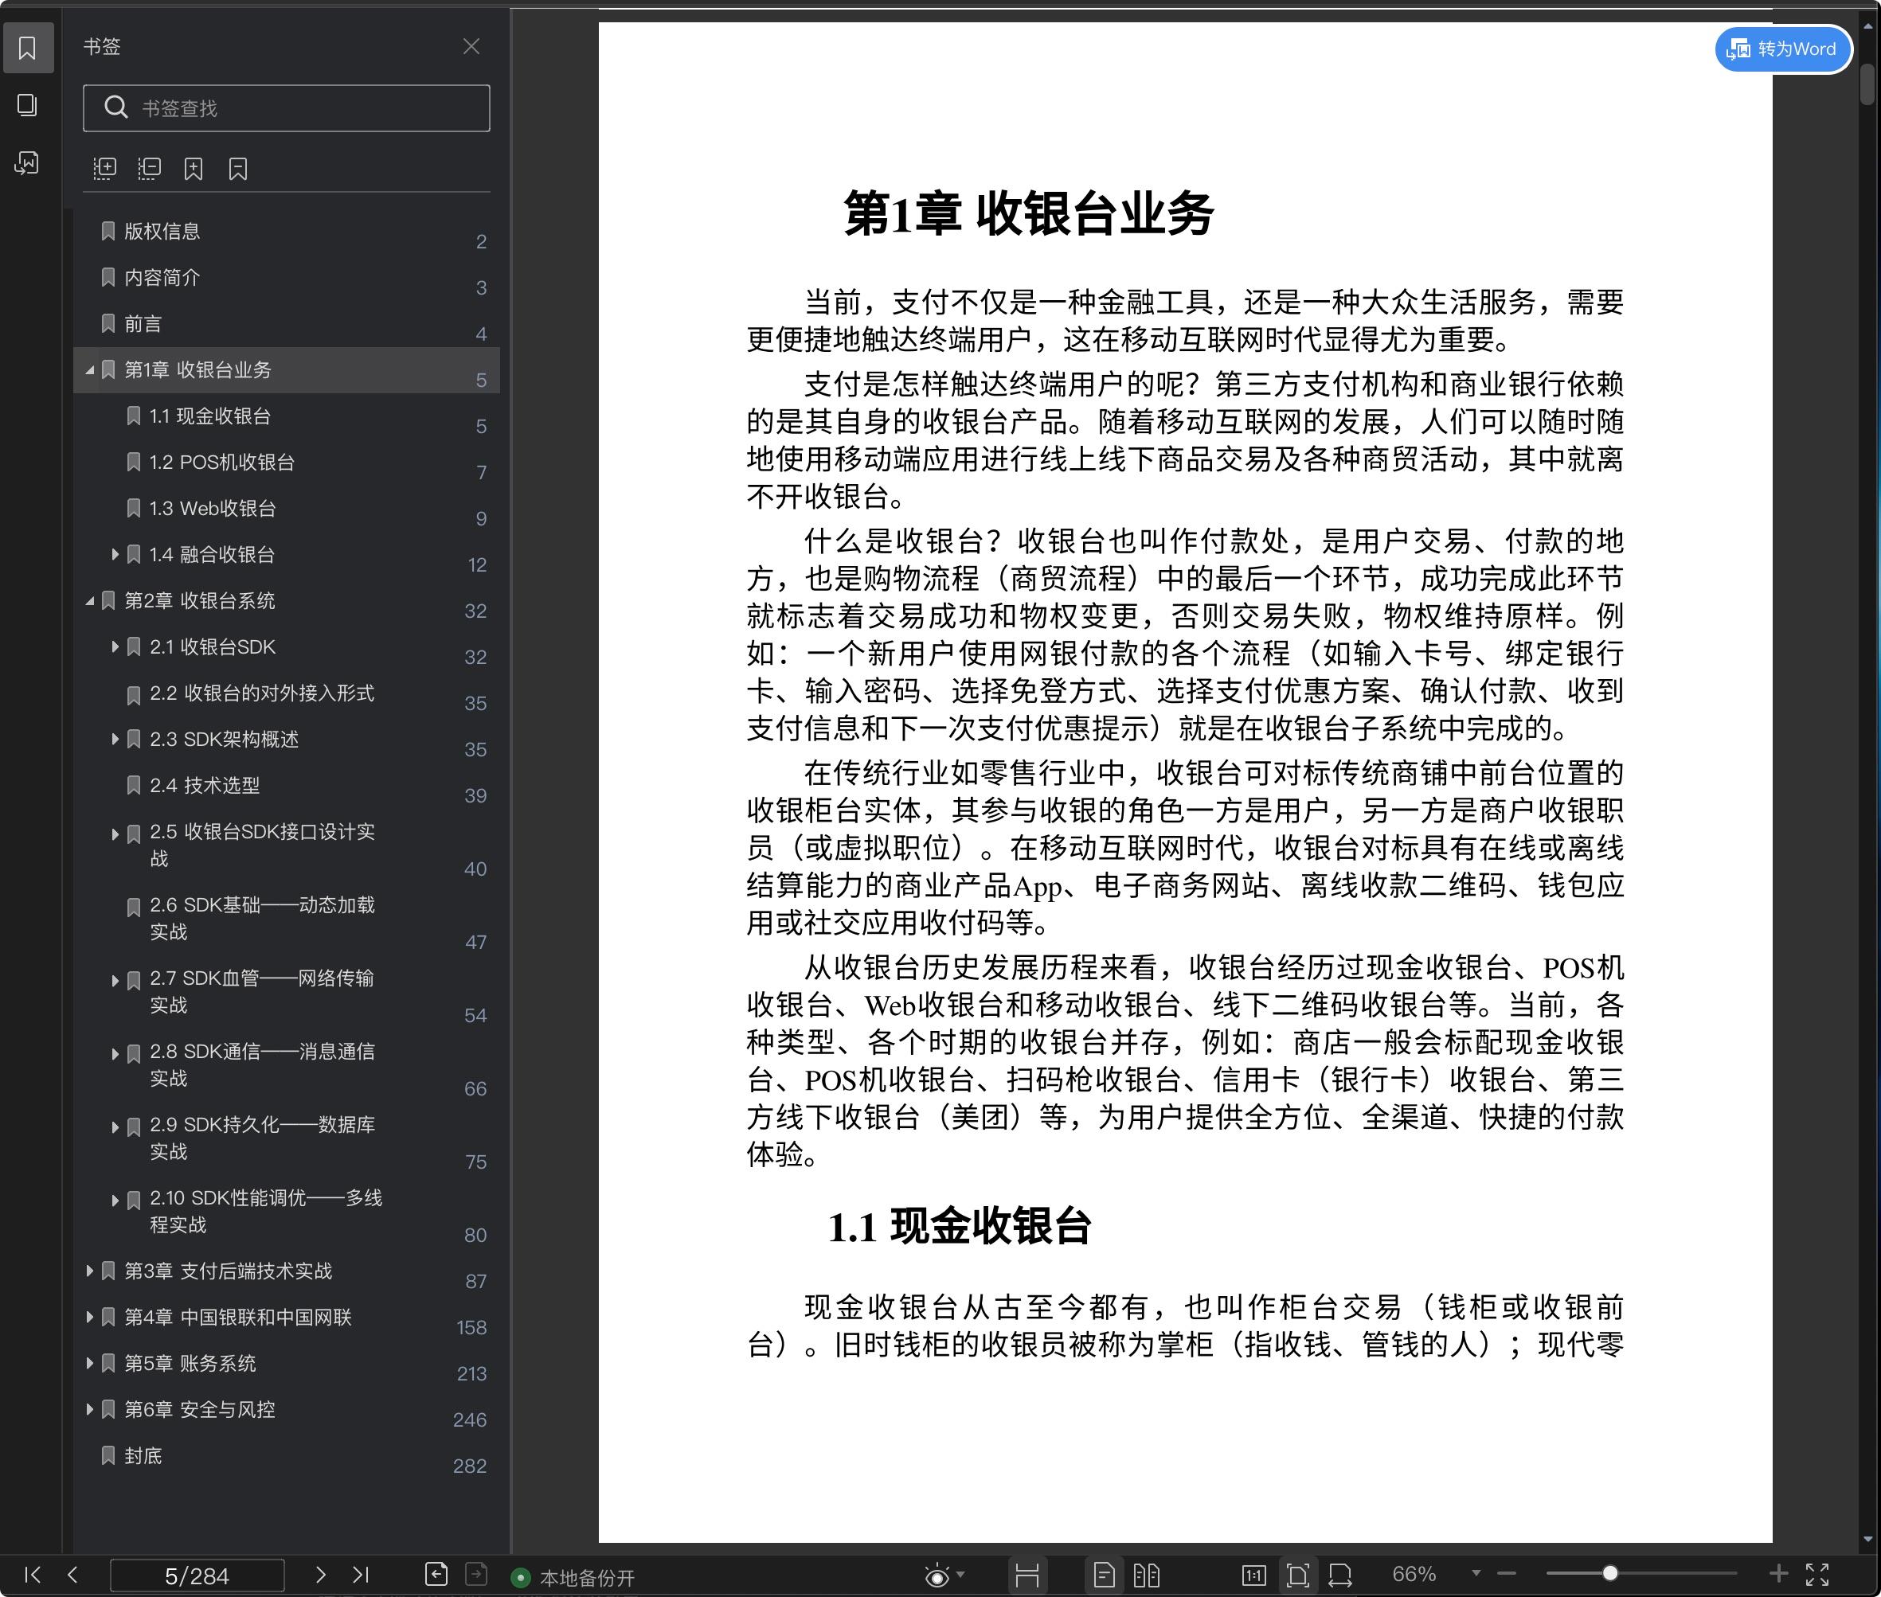Set zoom to actual size 1:1
The image size is (1881, 1597).
click(1254, 1576)
